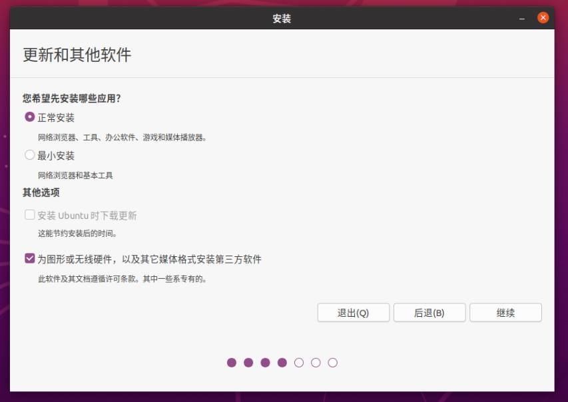Click the 此软件及其文档遵循许可条款 note
This screenshot has width=568, height=402.
coord(122,279)
